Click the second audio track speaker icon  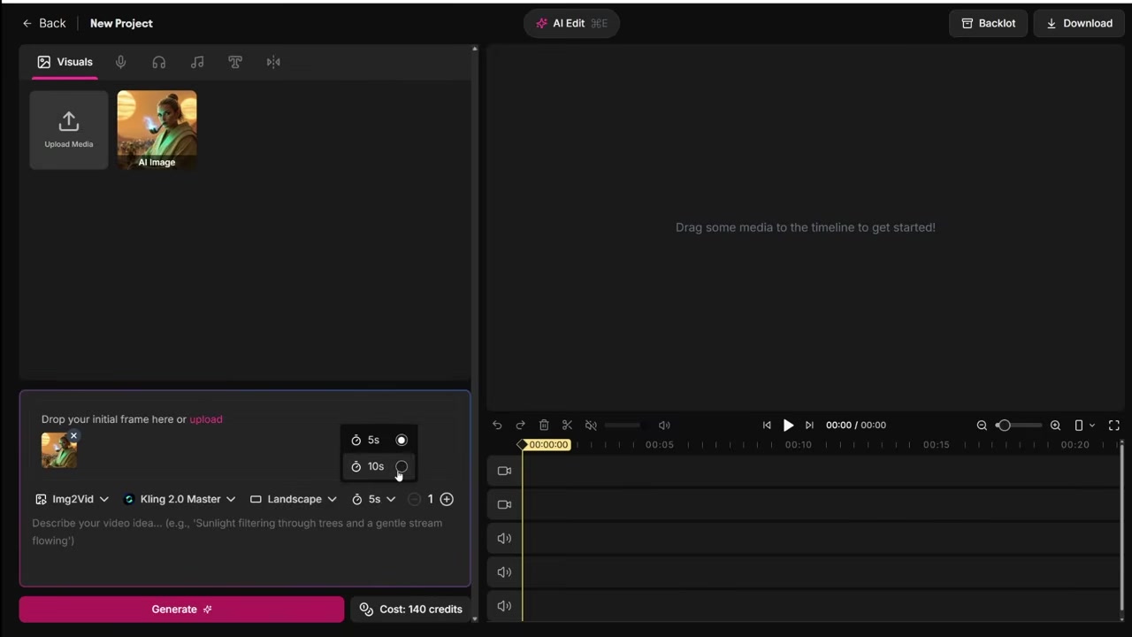point(504,572)
